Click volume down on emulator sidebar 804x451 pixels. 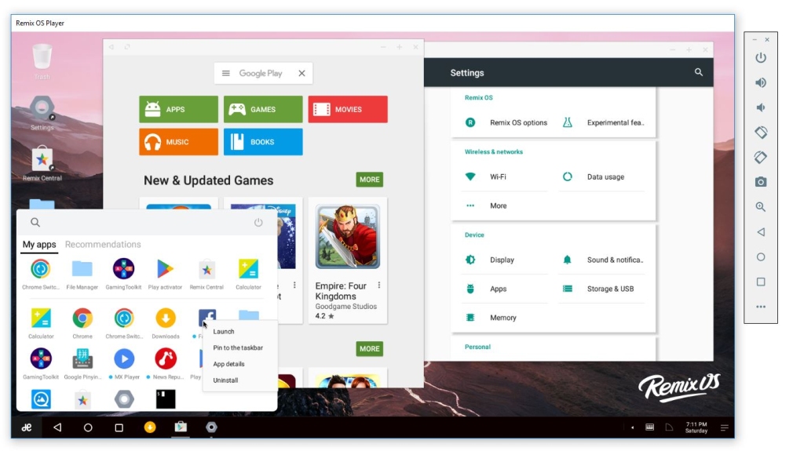(x=761, y=107)
